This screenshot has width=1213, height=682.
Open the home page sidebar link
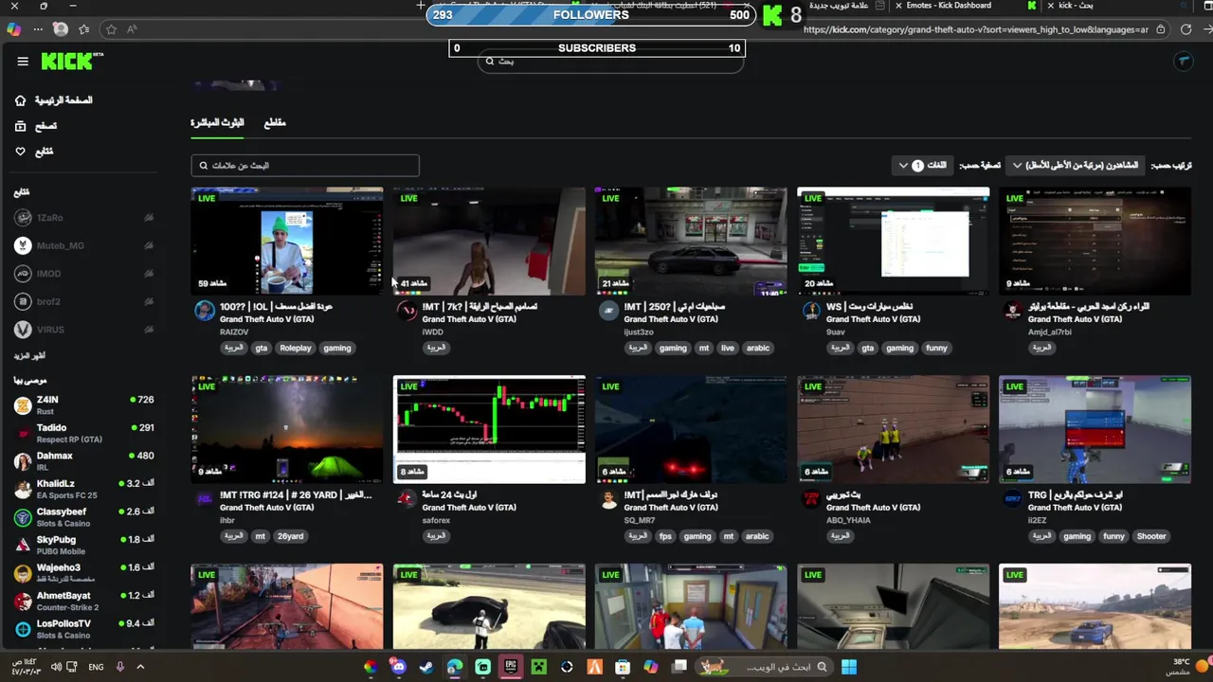click(x=55, y=100)
